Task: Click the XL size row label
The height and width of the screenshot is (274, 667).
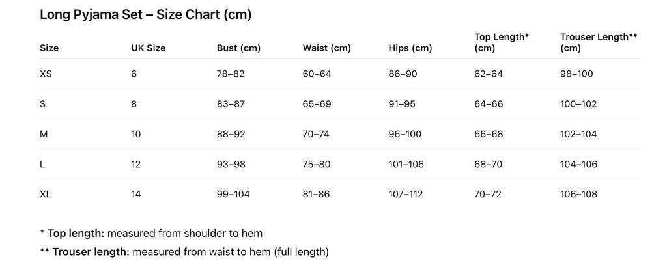Action: [x=45, y=194]
